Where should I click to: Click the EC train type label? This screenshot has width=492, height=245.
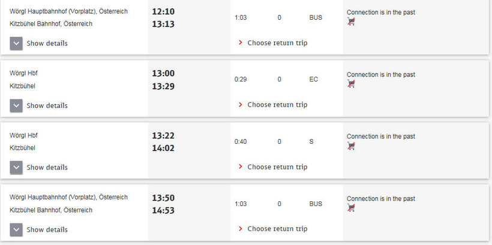click(314, 79)
